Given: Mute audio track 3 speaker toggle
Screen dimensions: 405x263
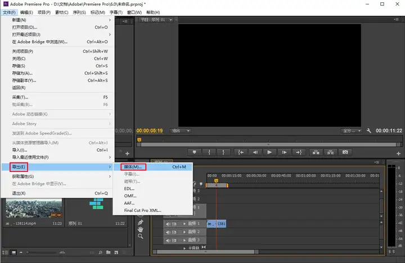Looking at the screenshot, I should click(x=168, y=241).
